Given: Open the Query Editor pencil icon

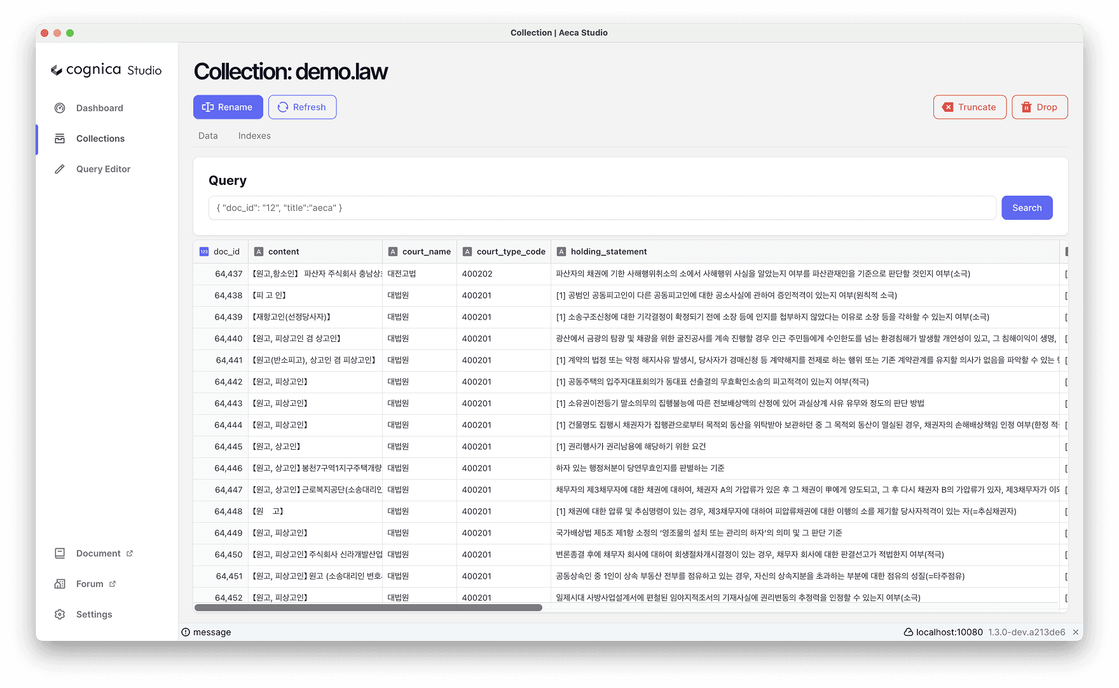Looking at the screenshot, I should tap(60, 169).
